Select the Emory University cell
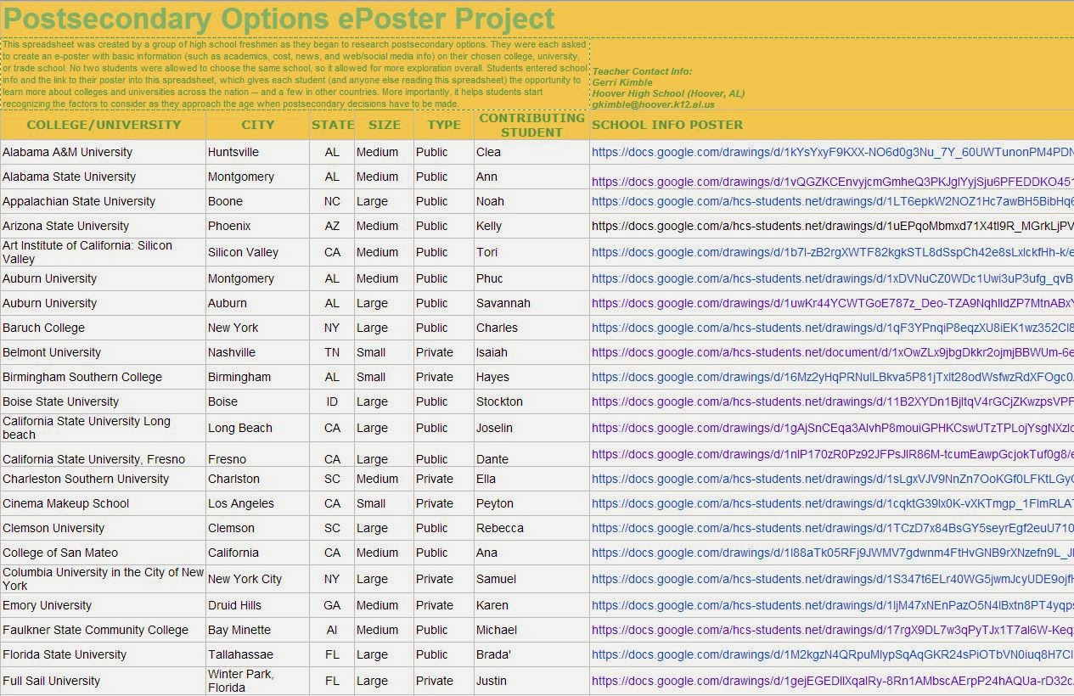1074x696 pixels. point(103,605)
